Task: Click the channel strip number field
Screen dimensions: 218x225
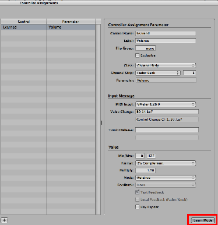Action: [189, 73]
